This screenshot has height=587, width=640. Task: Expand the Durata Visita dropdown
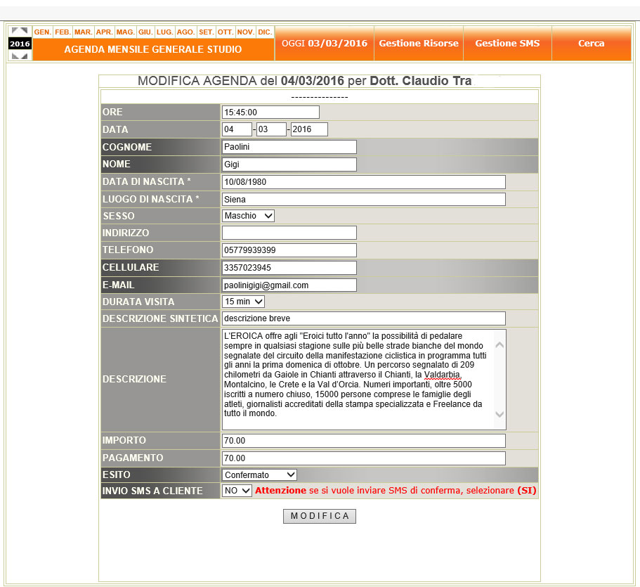[x=243, y=302]
